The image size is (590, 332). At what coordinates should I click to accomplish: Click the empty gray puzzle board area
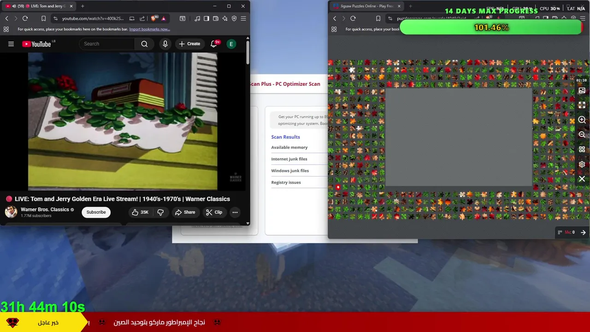click(459, 137)
